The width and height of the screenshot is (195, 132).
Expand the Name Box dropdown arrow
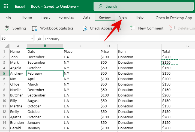point(32,39)
